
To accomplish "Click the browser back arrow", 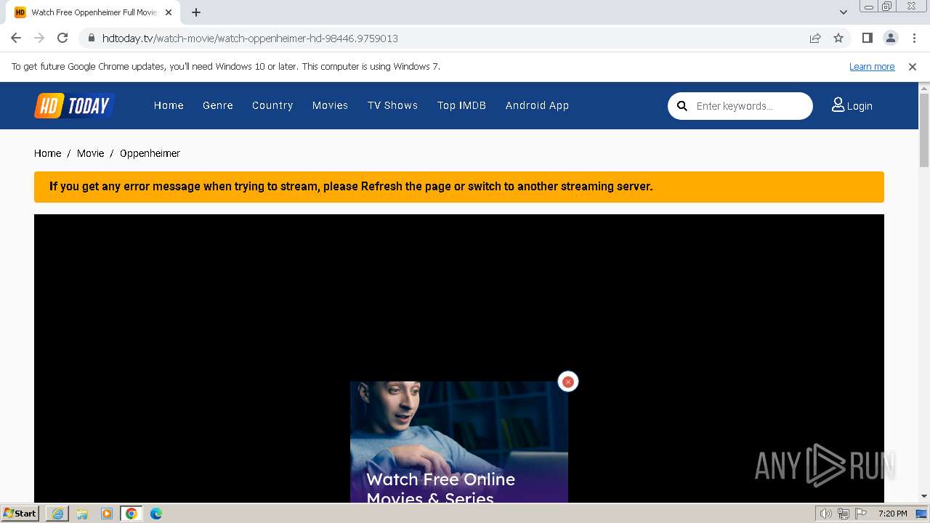I will pyautogui.click(x=16, y=38).
